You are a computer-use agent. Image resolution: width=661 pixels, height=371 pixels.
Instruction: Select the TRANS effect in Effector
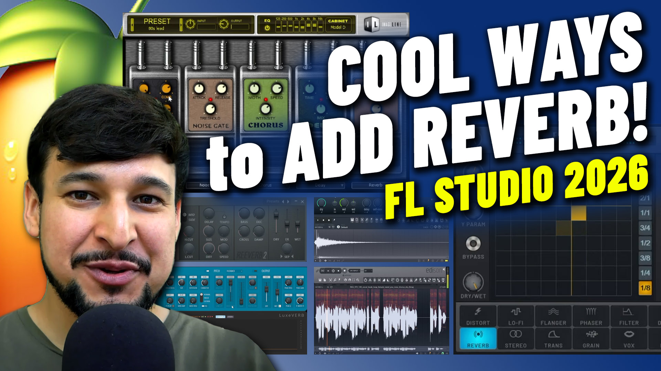click(553, 338)
